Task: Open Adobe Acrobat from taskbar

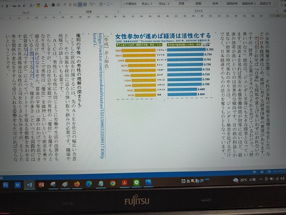Action: tap(125, 183)
